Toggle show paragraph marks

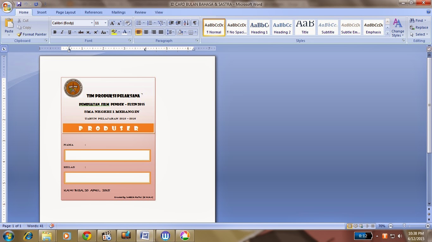point(195,23)
